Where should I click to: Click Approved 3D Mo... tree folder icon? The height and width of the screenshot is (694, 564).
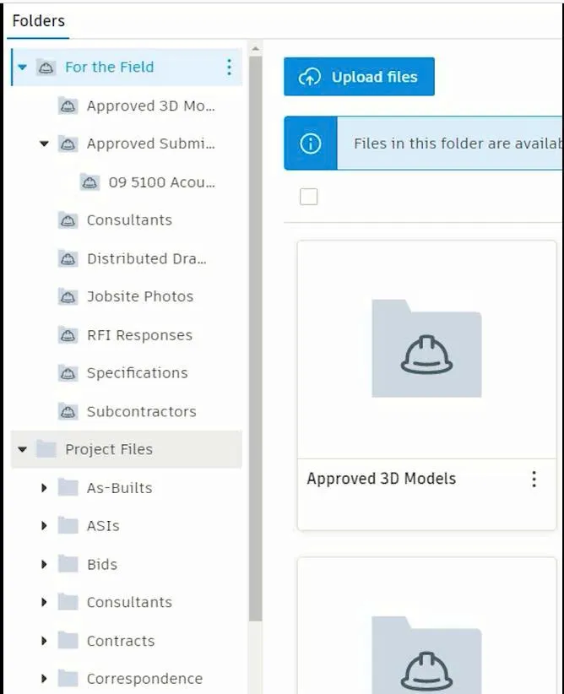(68, 106)
